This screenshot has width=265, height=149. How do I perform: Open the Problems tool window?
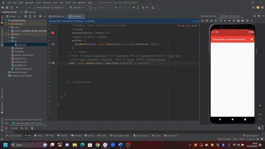(63, 136)
